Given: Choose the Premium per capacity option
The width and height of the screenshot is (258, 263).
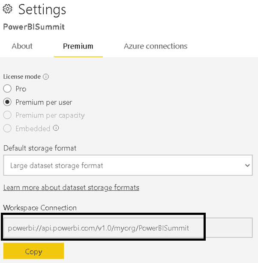Looking at the screenshot, I should [x=7, y=115].
